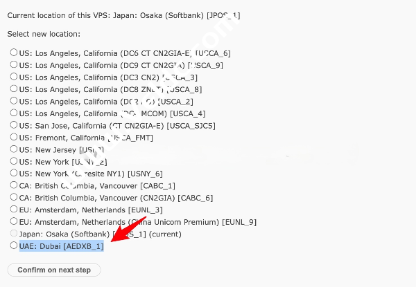Choose the Los Angeles DC9 USCA_9 option
This screenshot has height=287, width=416.
[x=14, y=65]
